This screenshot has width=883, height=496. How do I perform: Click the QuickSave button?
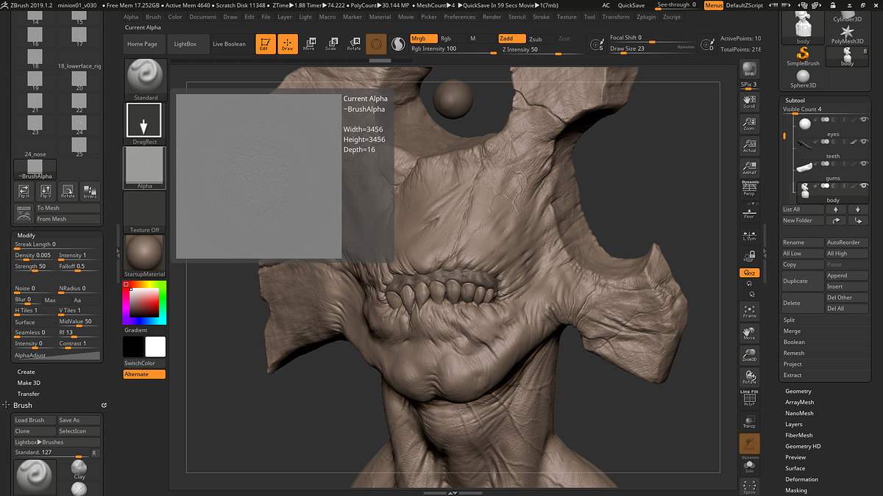coord(631,5)
